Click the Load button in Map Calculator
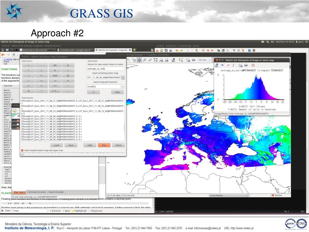 (56, 145)
